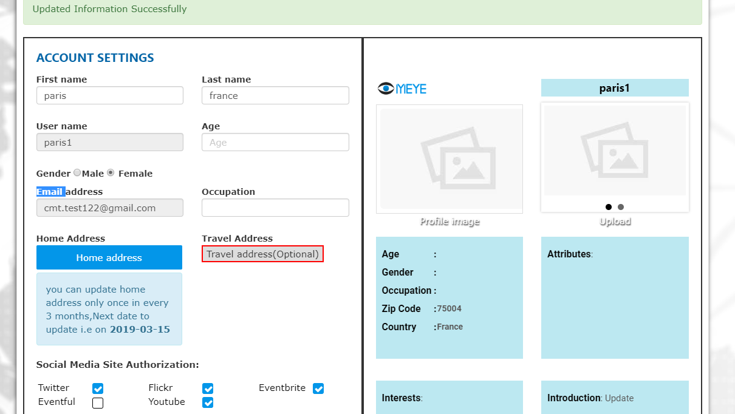Click the Upload image placeholder thumbnail
The height and width of the screenshot is (414, 735).
click(615, 151)
